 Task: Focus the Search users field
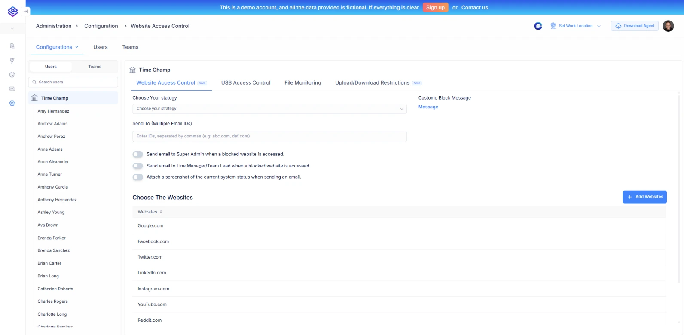[73, 82]
